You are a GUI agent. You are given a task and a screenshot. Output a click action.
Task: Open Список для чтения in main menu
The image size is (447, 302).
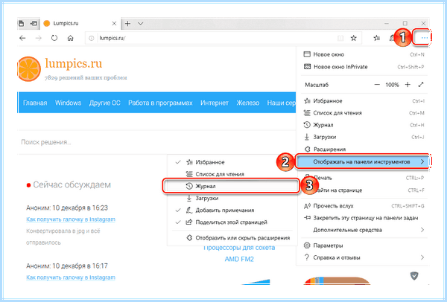pos(364,113)
